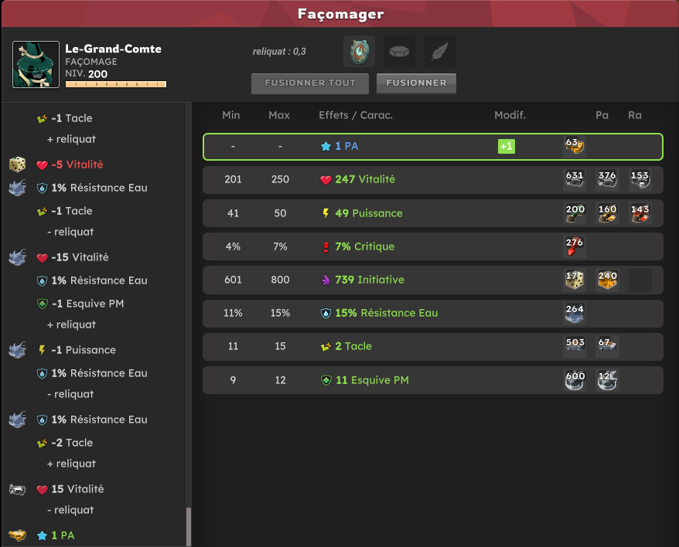Select the 247 Vitalité effect row
Screen dimensions: 679x547
(432, 179)
